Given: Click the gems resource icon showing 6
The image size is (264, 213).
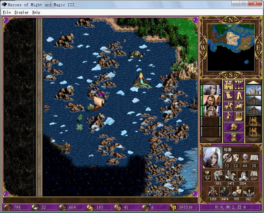Looking at the screenshot, I should click(x=145, y=207).
